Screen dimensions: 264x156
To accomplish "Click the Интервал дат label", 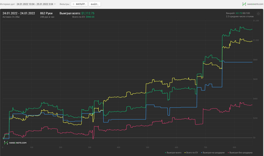I will [x=8, y=4].
